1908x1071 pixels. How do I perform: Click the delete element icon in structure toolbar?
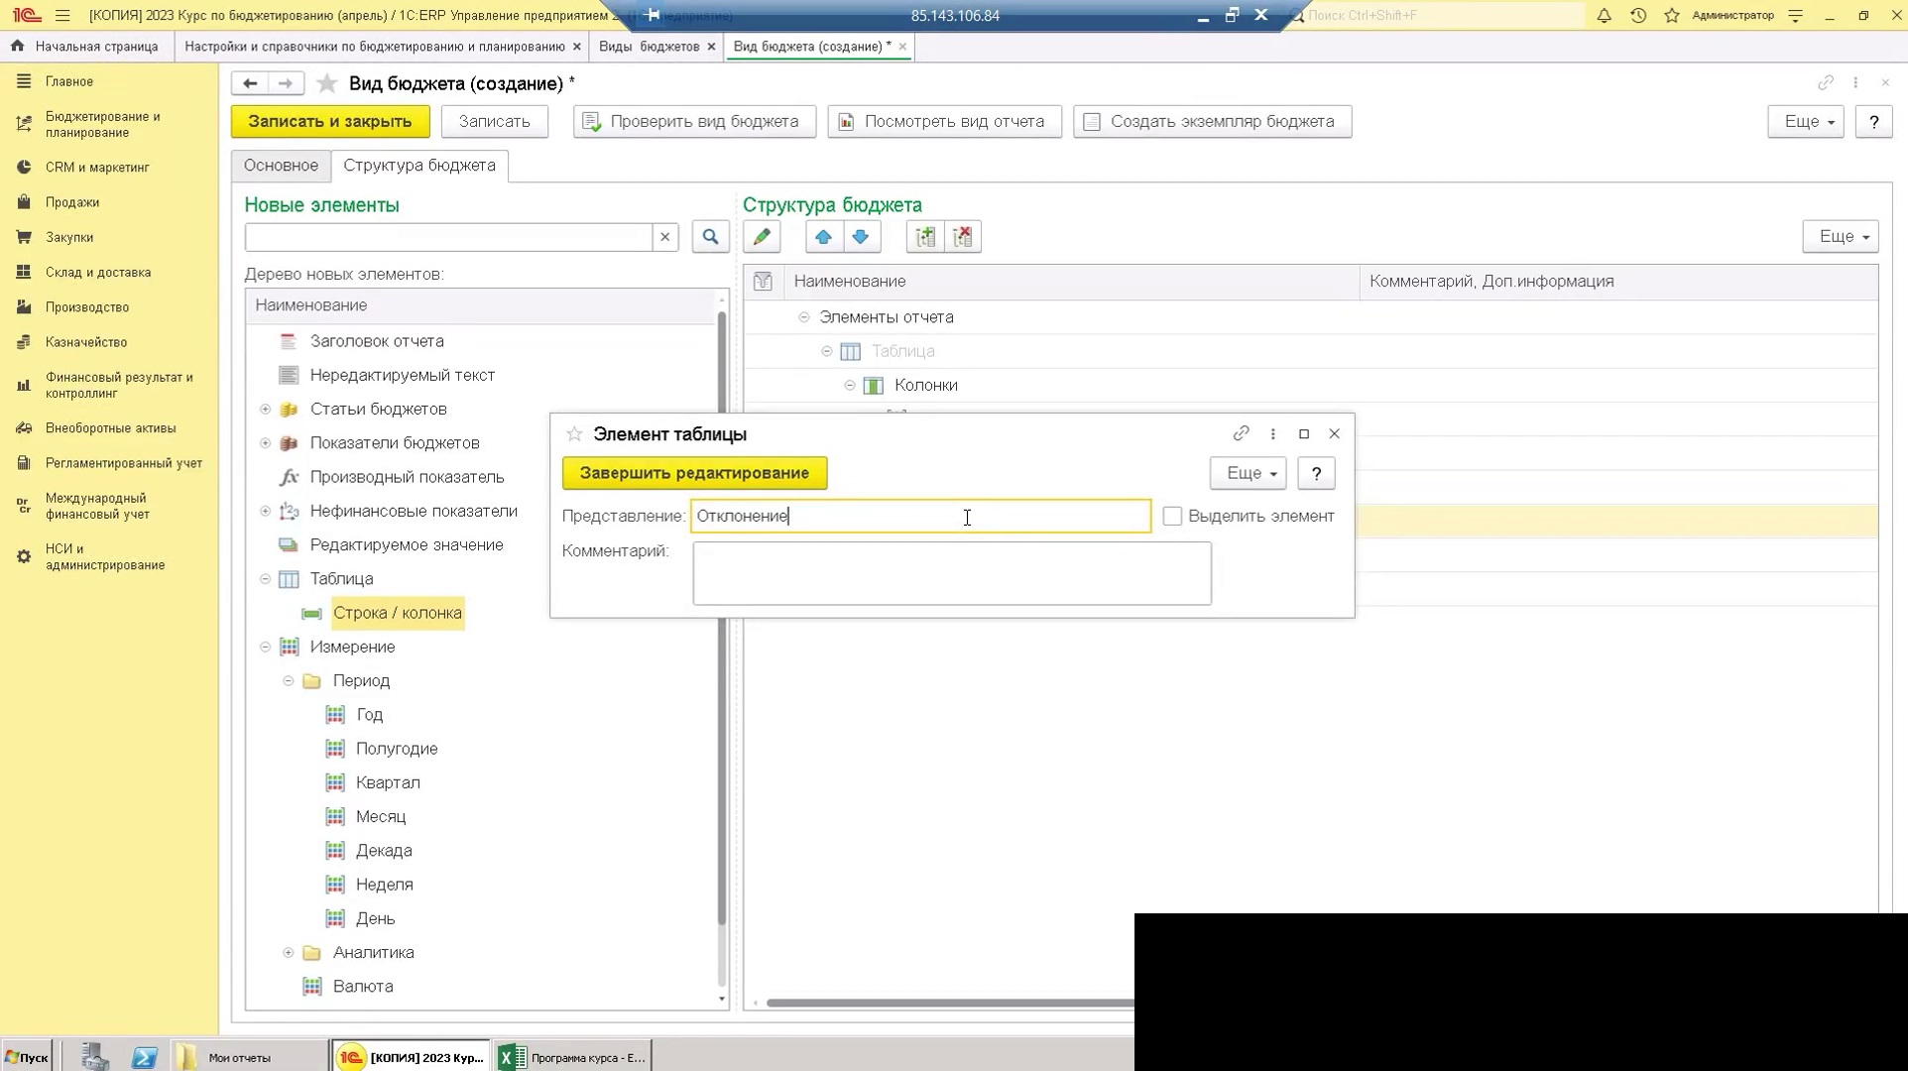[963, 237]
